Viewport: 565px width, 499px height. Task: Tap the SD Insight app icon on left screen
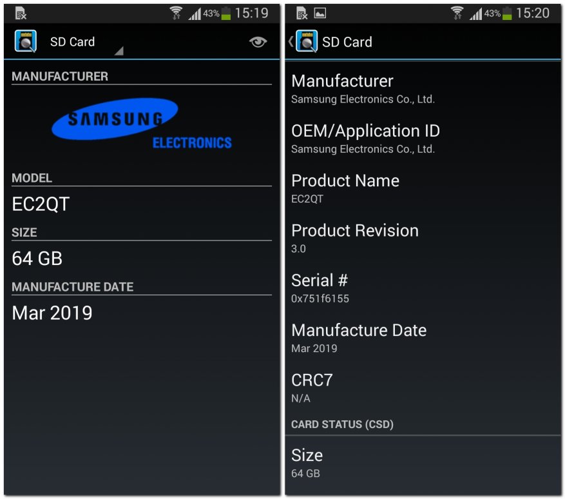[x=25, y=41]
